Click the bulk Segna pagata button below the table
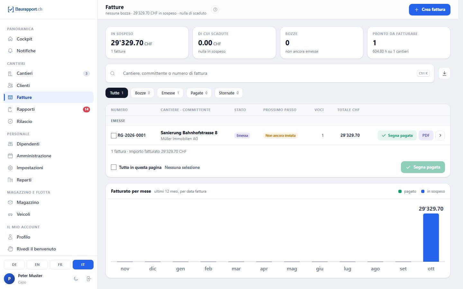The height and width of the screenshot is (289, 463). click(x=423, y=167)
